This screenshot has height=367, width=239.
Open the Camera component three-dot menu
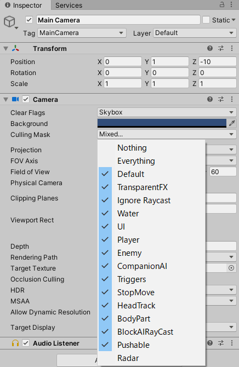coord(232,99)
